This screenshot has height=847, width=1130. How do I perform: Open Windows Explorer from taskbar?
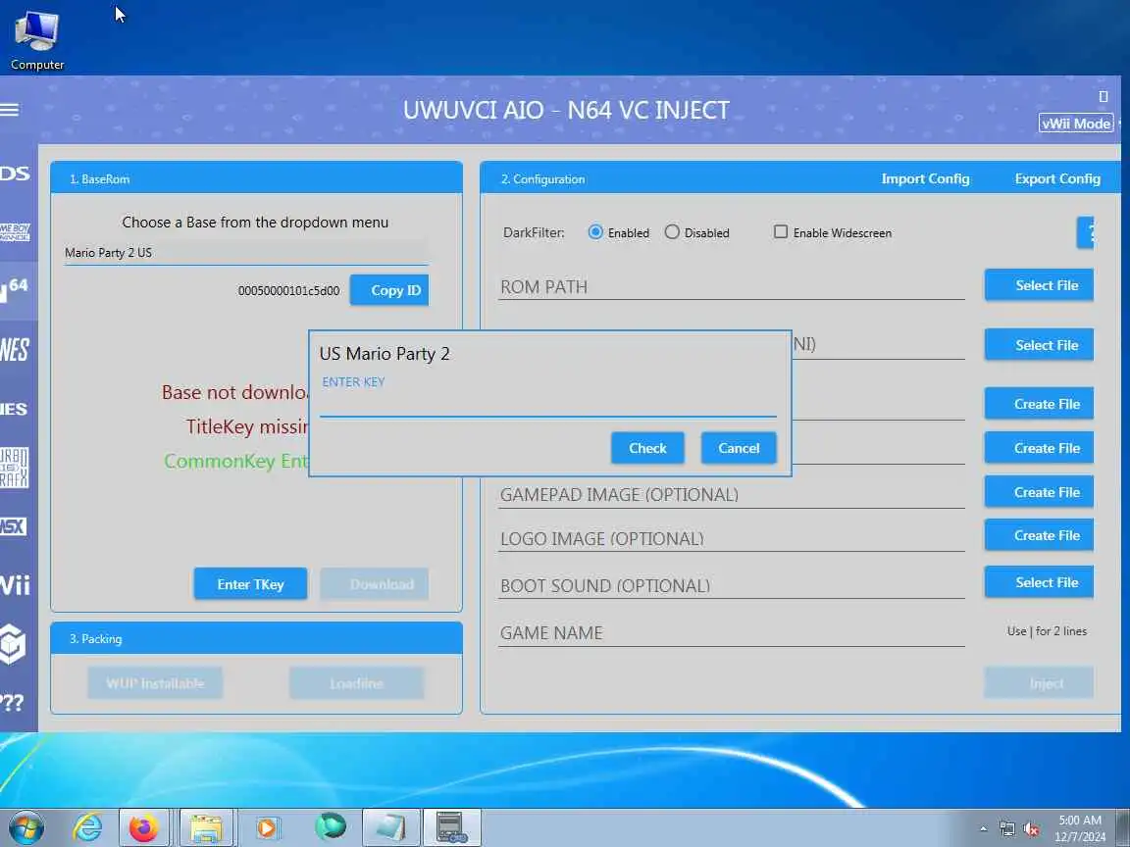pyautogui.click(x=205, y=828)
